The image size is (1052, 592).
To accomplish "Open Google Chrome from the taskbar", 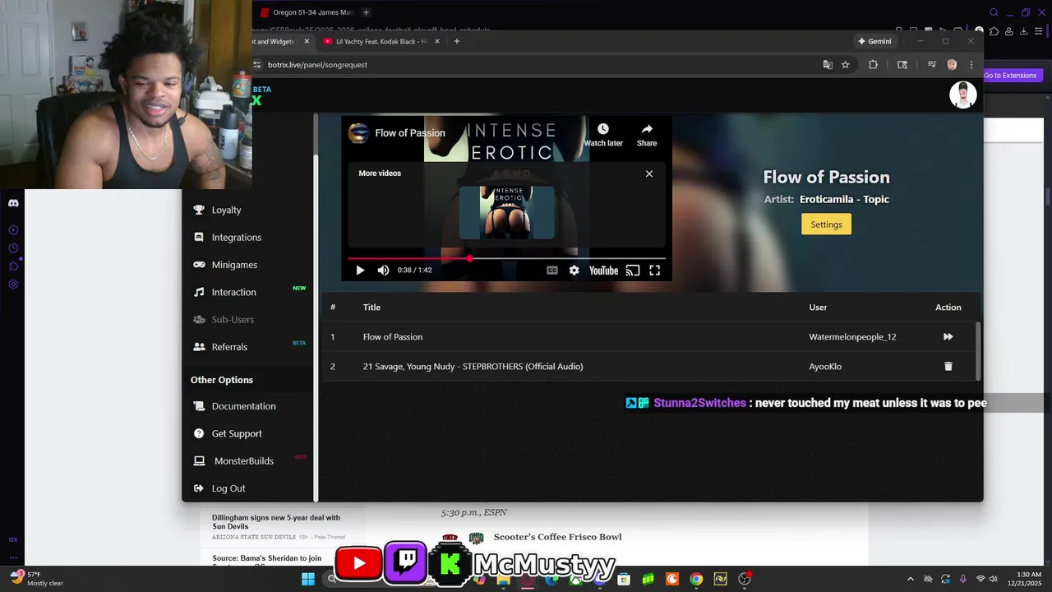I will [x=696, y=579].
